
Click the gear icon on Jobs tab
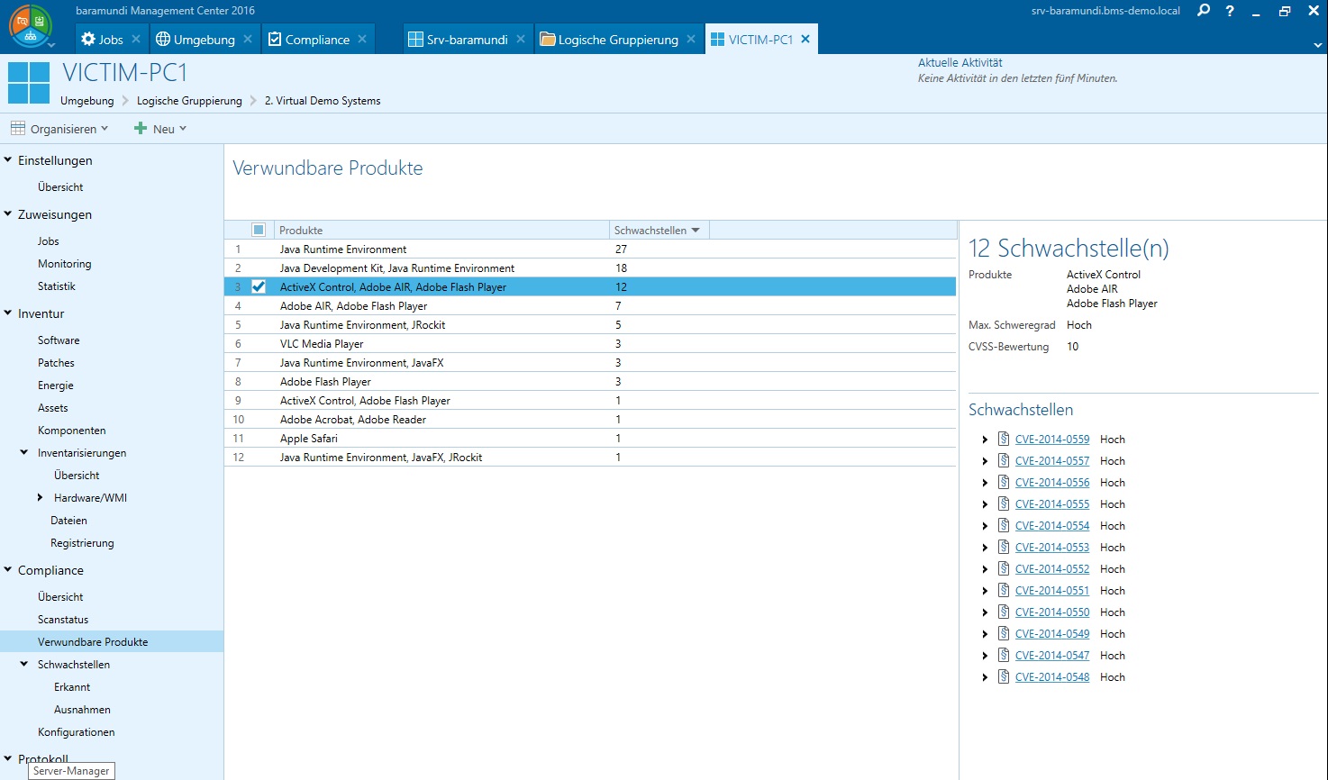tap(88, 39)
